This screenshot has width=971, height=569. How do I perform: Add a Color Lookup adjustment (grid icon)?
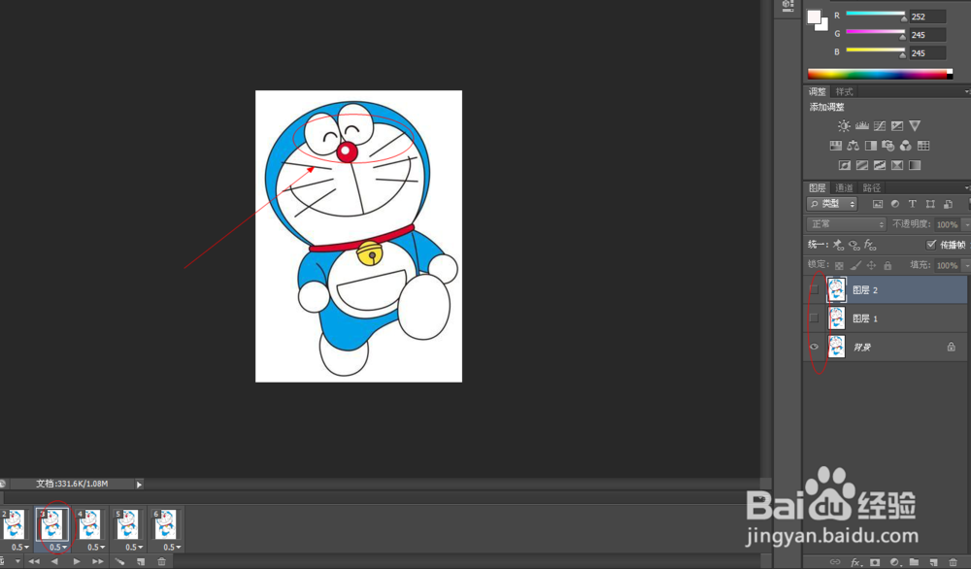pos(923,146)
